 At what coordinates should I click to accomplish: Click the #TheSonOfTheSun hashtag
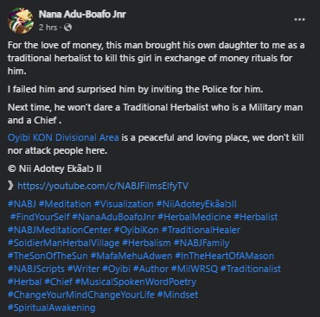pos(48,256)
